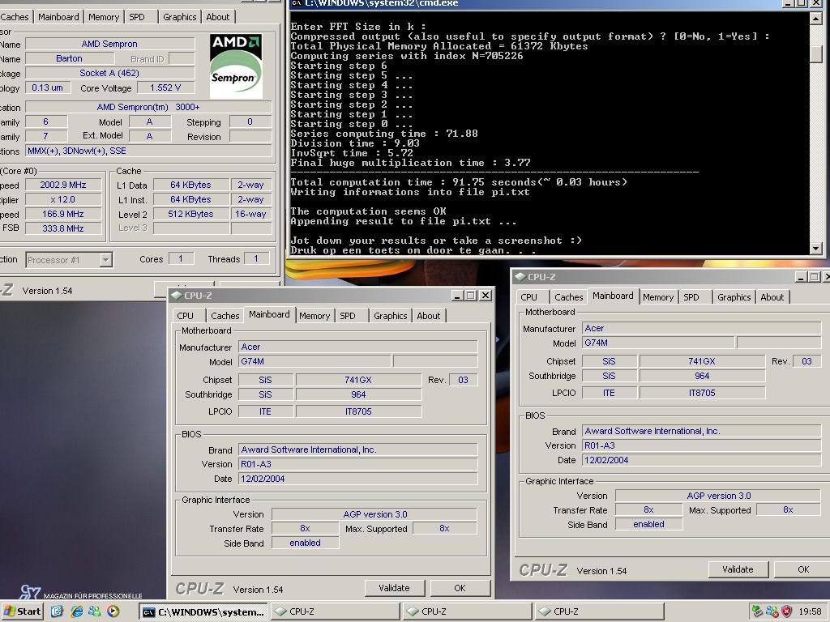Click the cmd window scrollbar up arrow

[816, 18]
